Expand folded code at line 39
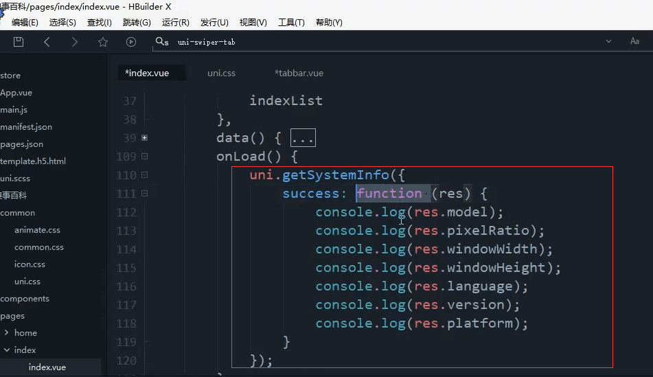 (x=144, y=137)
